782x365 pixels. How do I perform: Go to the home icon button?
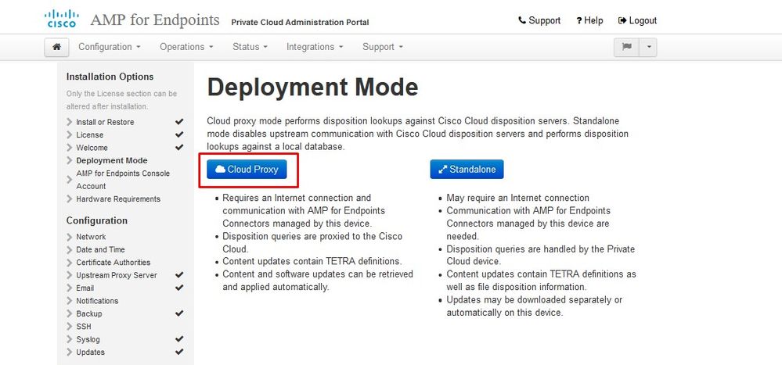[x=57, y=47]
